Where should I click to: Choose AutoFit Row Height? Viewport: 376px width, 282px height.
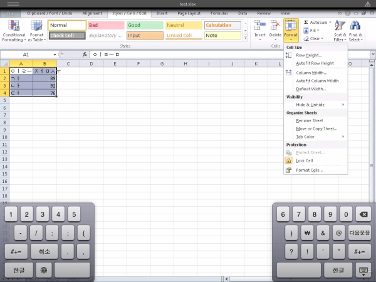point(315,63)
